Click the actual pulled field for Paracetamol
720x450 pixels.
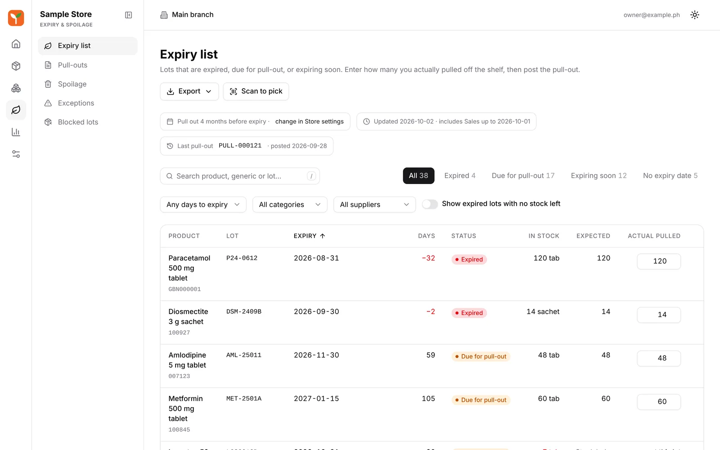click(x=659, y=261)
